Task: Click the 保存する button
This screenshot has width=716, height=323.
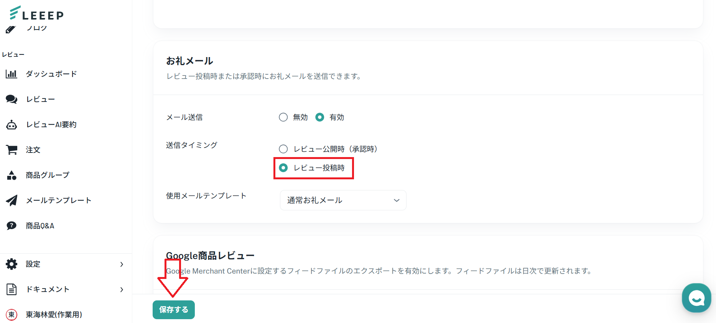Action: 174,310
